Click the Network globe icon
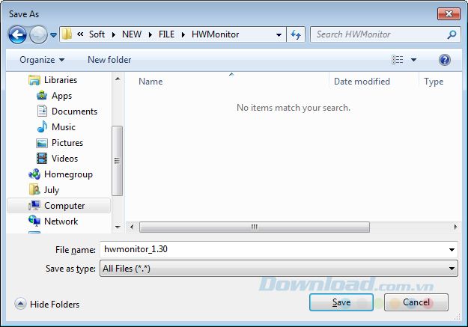This screenshot has width=468, height=327. (34, 221)
